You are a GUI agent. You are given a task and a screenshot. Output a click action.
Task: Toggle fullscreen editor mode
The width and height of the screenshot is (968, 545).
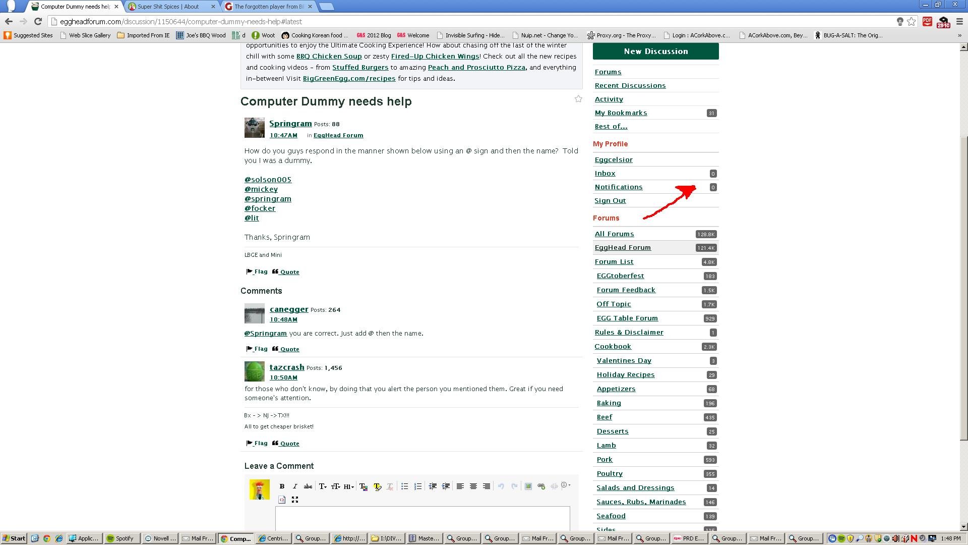(x=295, y=500)
